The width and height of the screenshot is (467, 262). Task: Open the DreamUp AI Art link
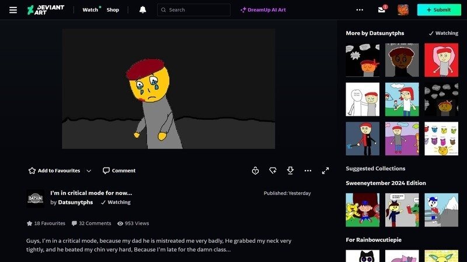tap(263, 10)
